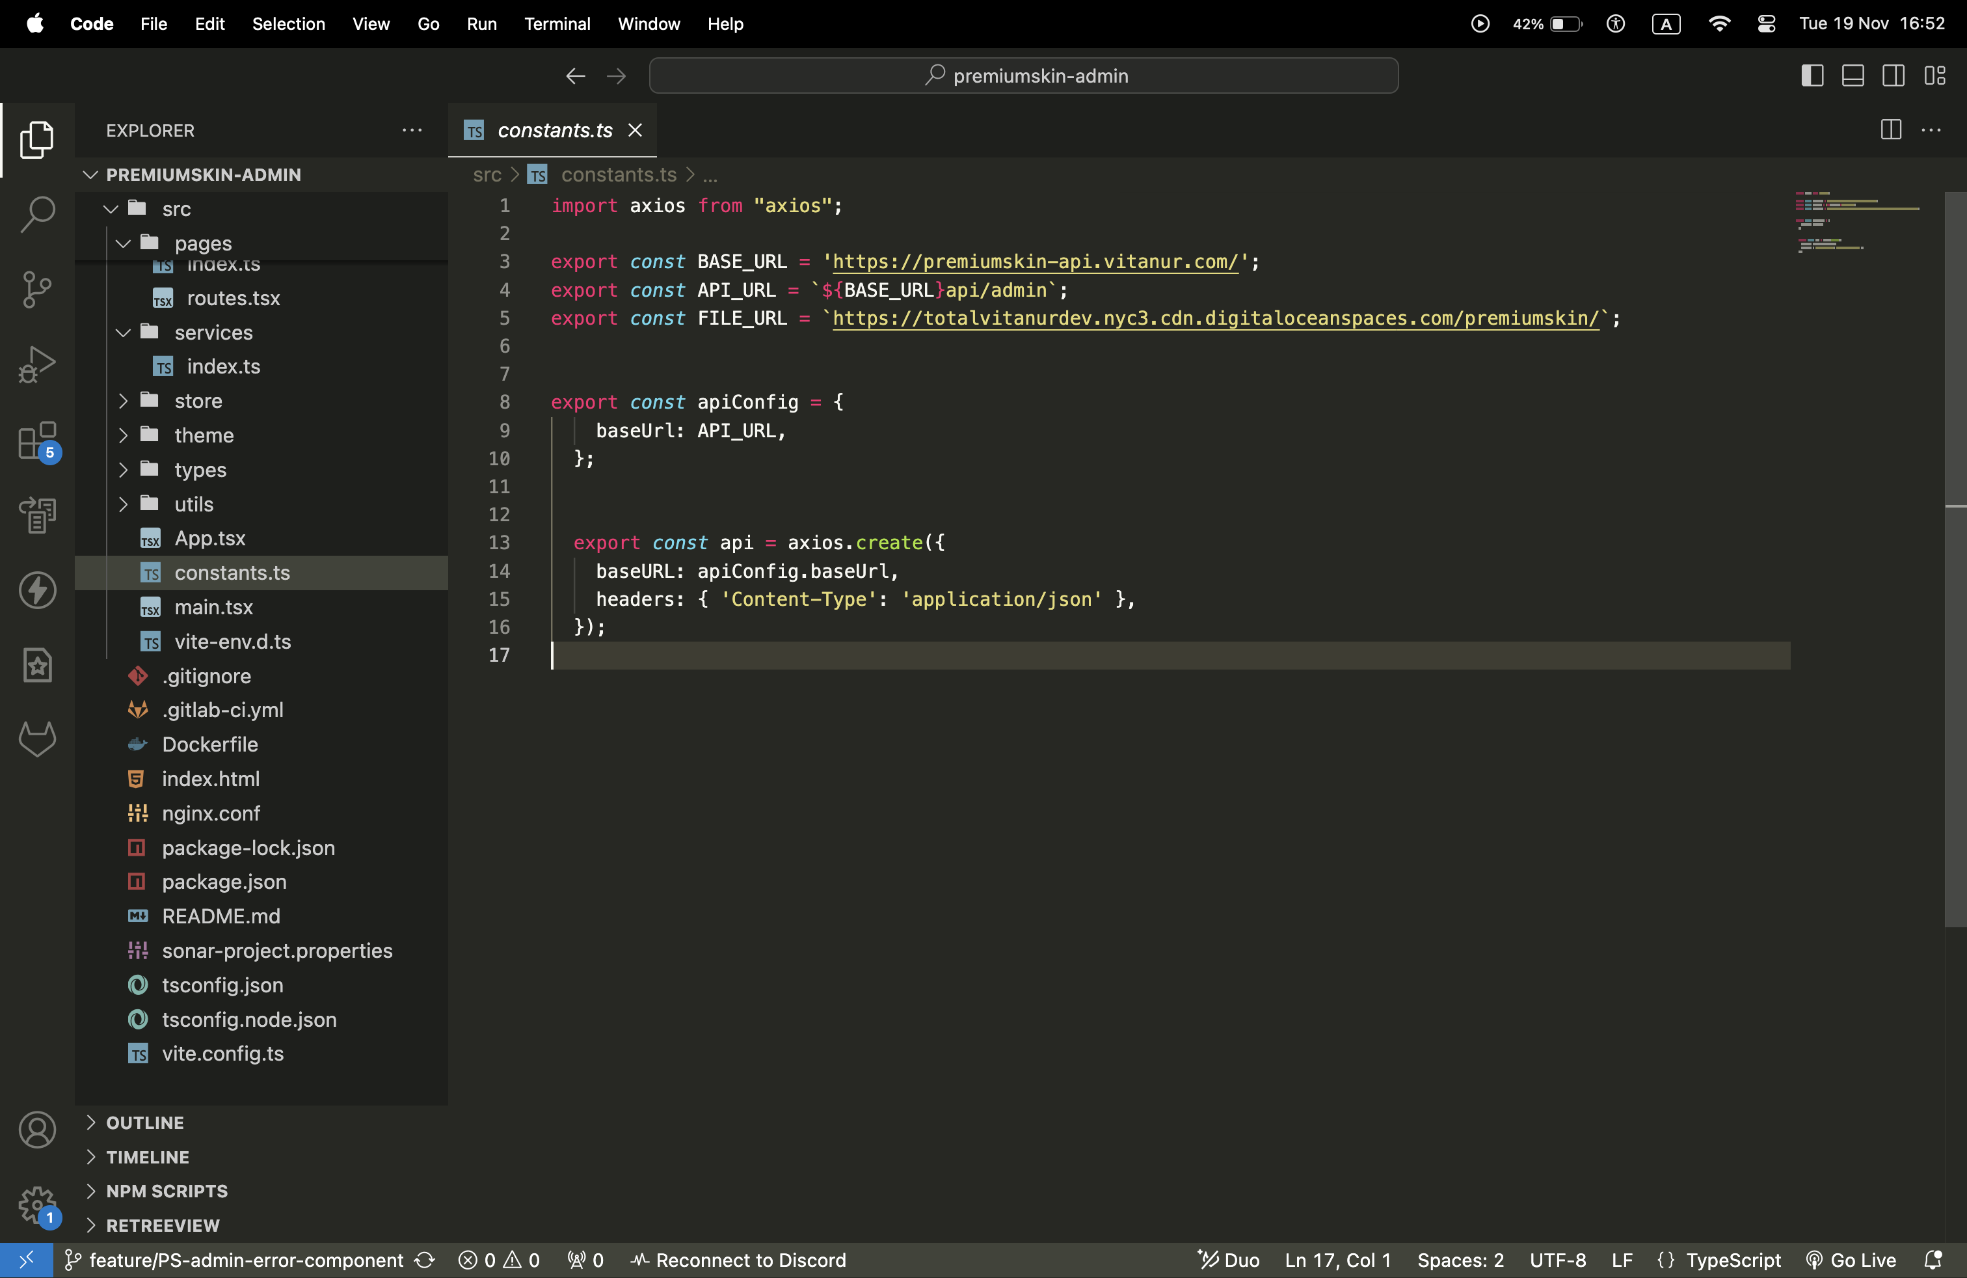Open Explorer Views and More Actions ellipsis
The height and width of the screenshot is (1278, 1967).
(x=412, y=129)
